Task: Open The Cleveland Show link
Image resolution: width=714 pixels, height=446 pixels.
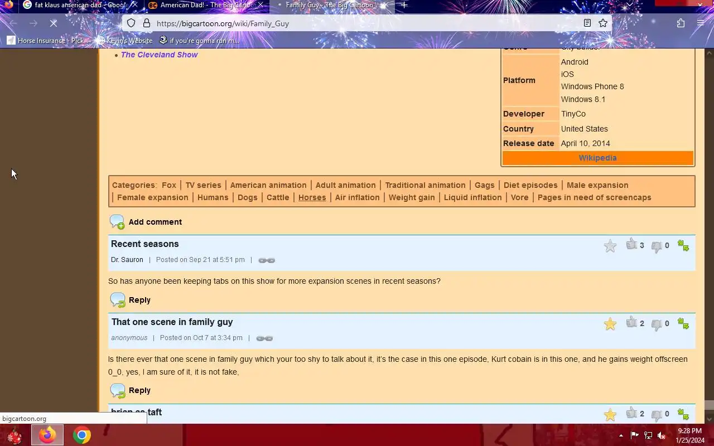Action: coord(159,55)
